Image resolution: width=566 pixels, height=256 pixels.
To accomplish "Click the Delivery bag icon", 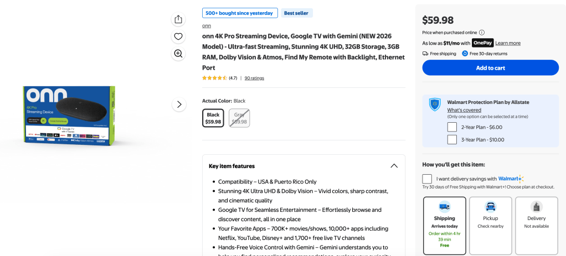I will coord(537,207).
